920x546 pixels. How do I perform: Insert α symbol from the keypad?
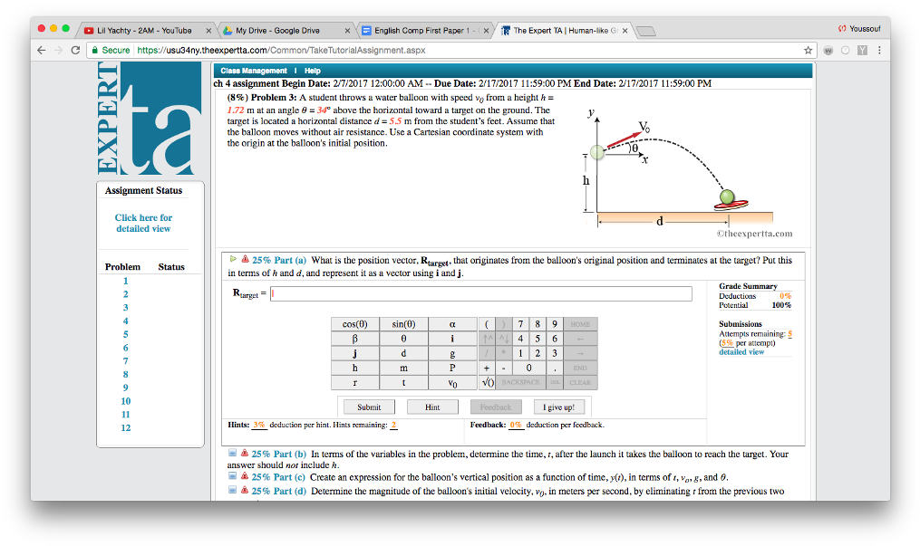[x=452, y=324]
